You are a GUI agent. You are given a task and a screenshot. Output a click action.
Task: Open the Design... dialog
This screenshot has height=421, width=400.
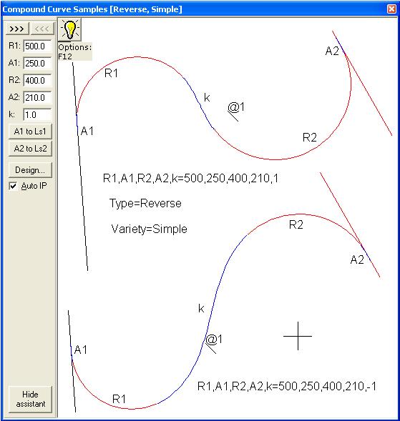[x=30, y=170]
